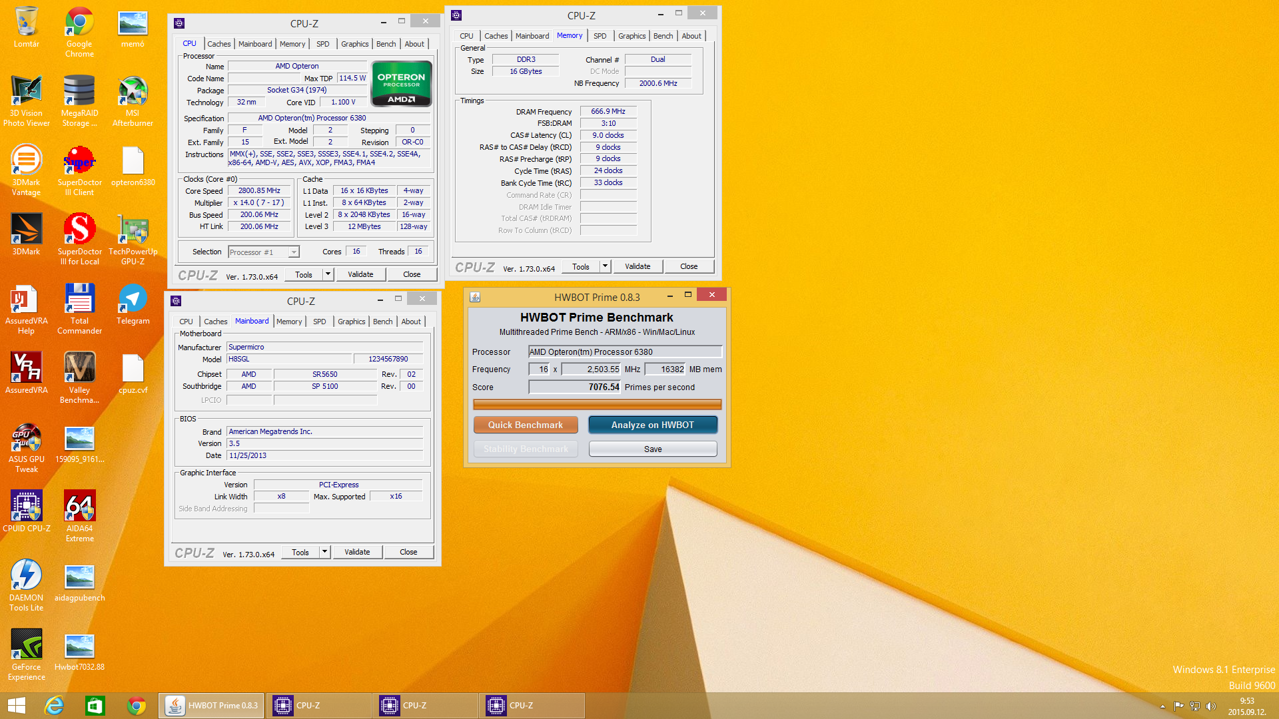Open the 3DMark Vantage desktop icon

(27, 170)
